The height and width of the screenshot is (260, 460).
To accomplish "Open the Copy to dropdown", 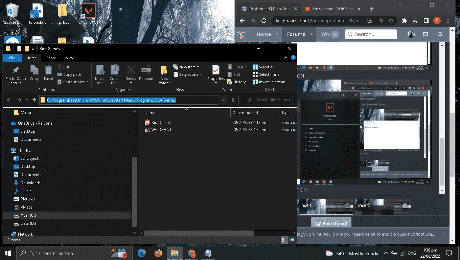I will tap(114, 74).
